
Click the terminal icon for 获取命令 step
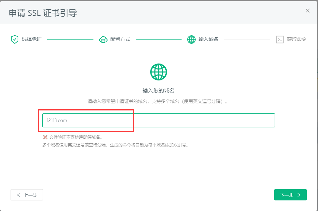[280, 39]
